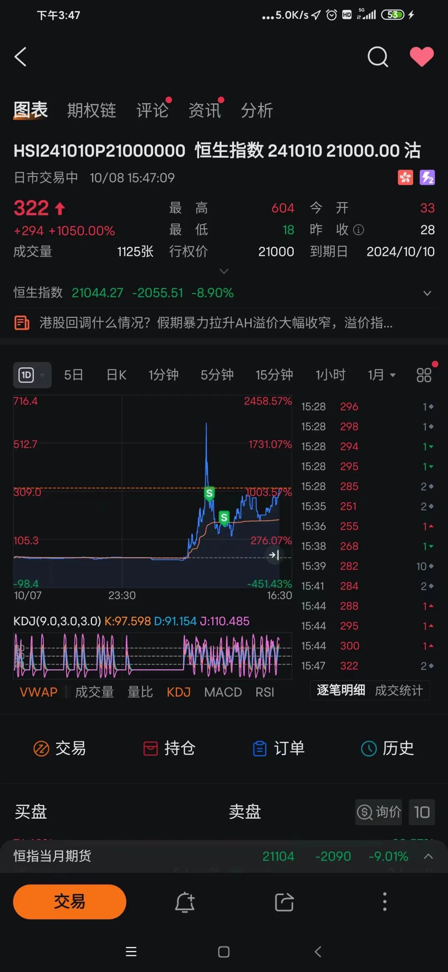Tap the current price 322
The image size is (448, 972).
(32, 208)
